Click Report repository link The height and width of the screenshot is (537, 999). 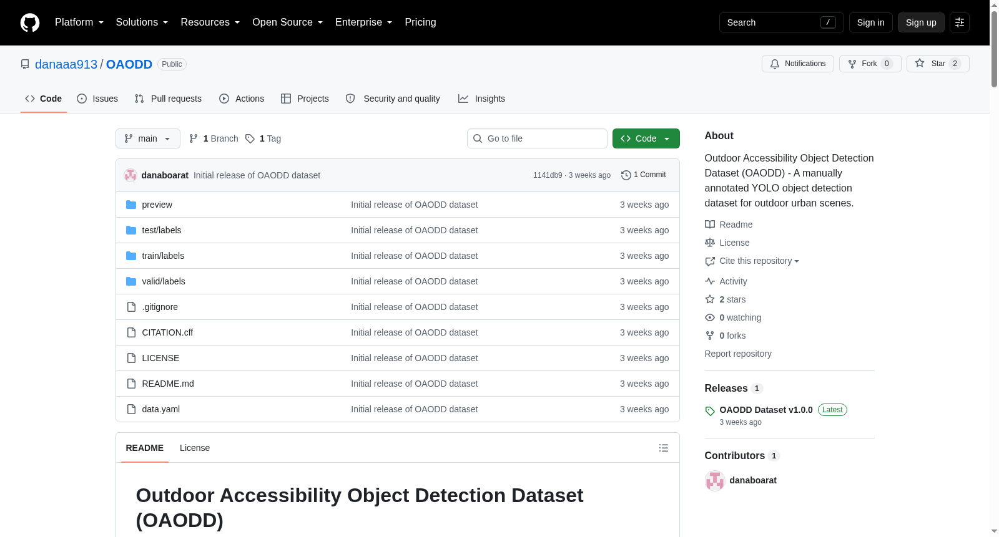pos(738,354)
